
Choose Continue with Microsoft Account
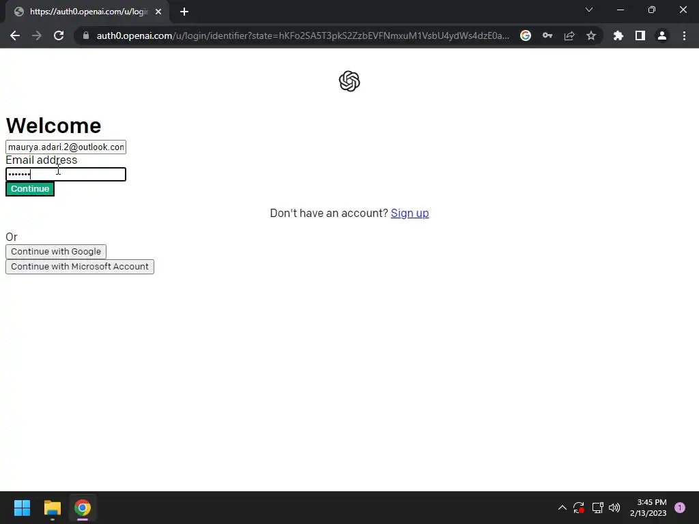pos(80,267)
